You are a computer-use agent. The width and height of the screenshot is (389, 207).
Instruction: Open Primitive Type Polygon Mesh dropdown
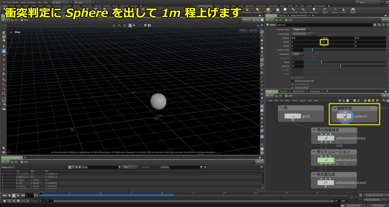(x=301, y=29)
